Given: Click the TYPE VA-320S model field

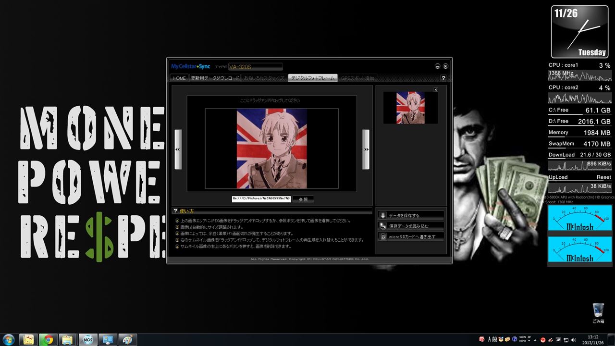Looking at the screenshot, I should 255,67.
